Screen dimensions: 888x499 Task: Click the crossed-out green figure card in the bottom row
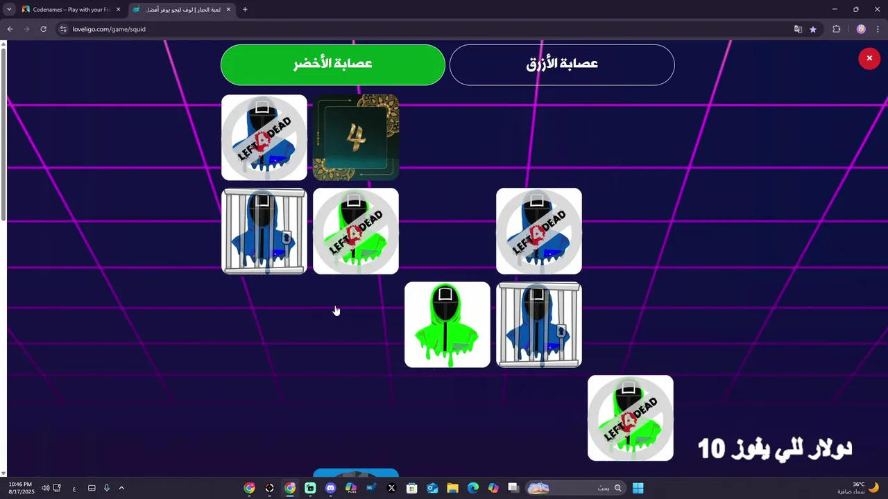[631, 418]
